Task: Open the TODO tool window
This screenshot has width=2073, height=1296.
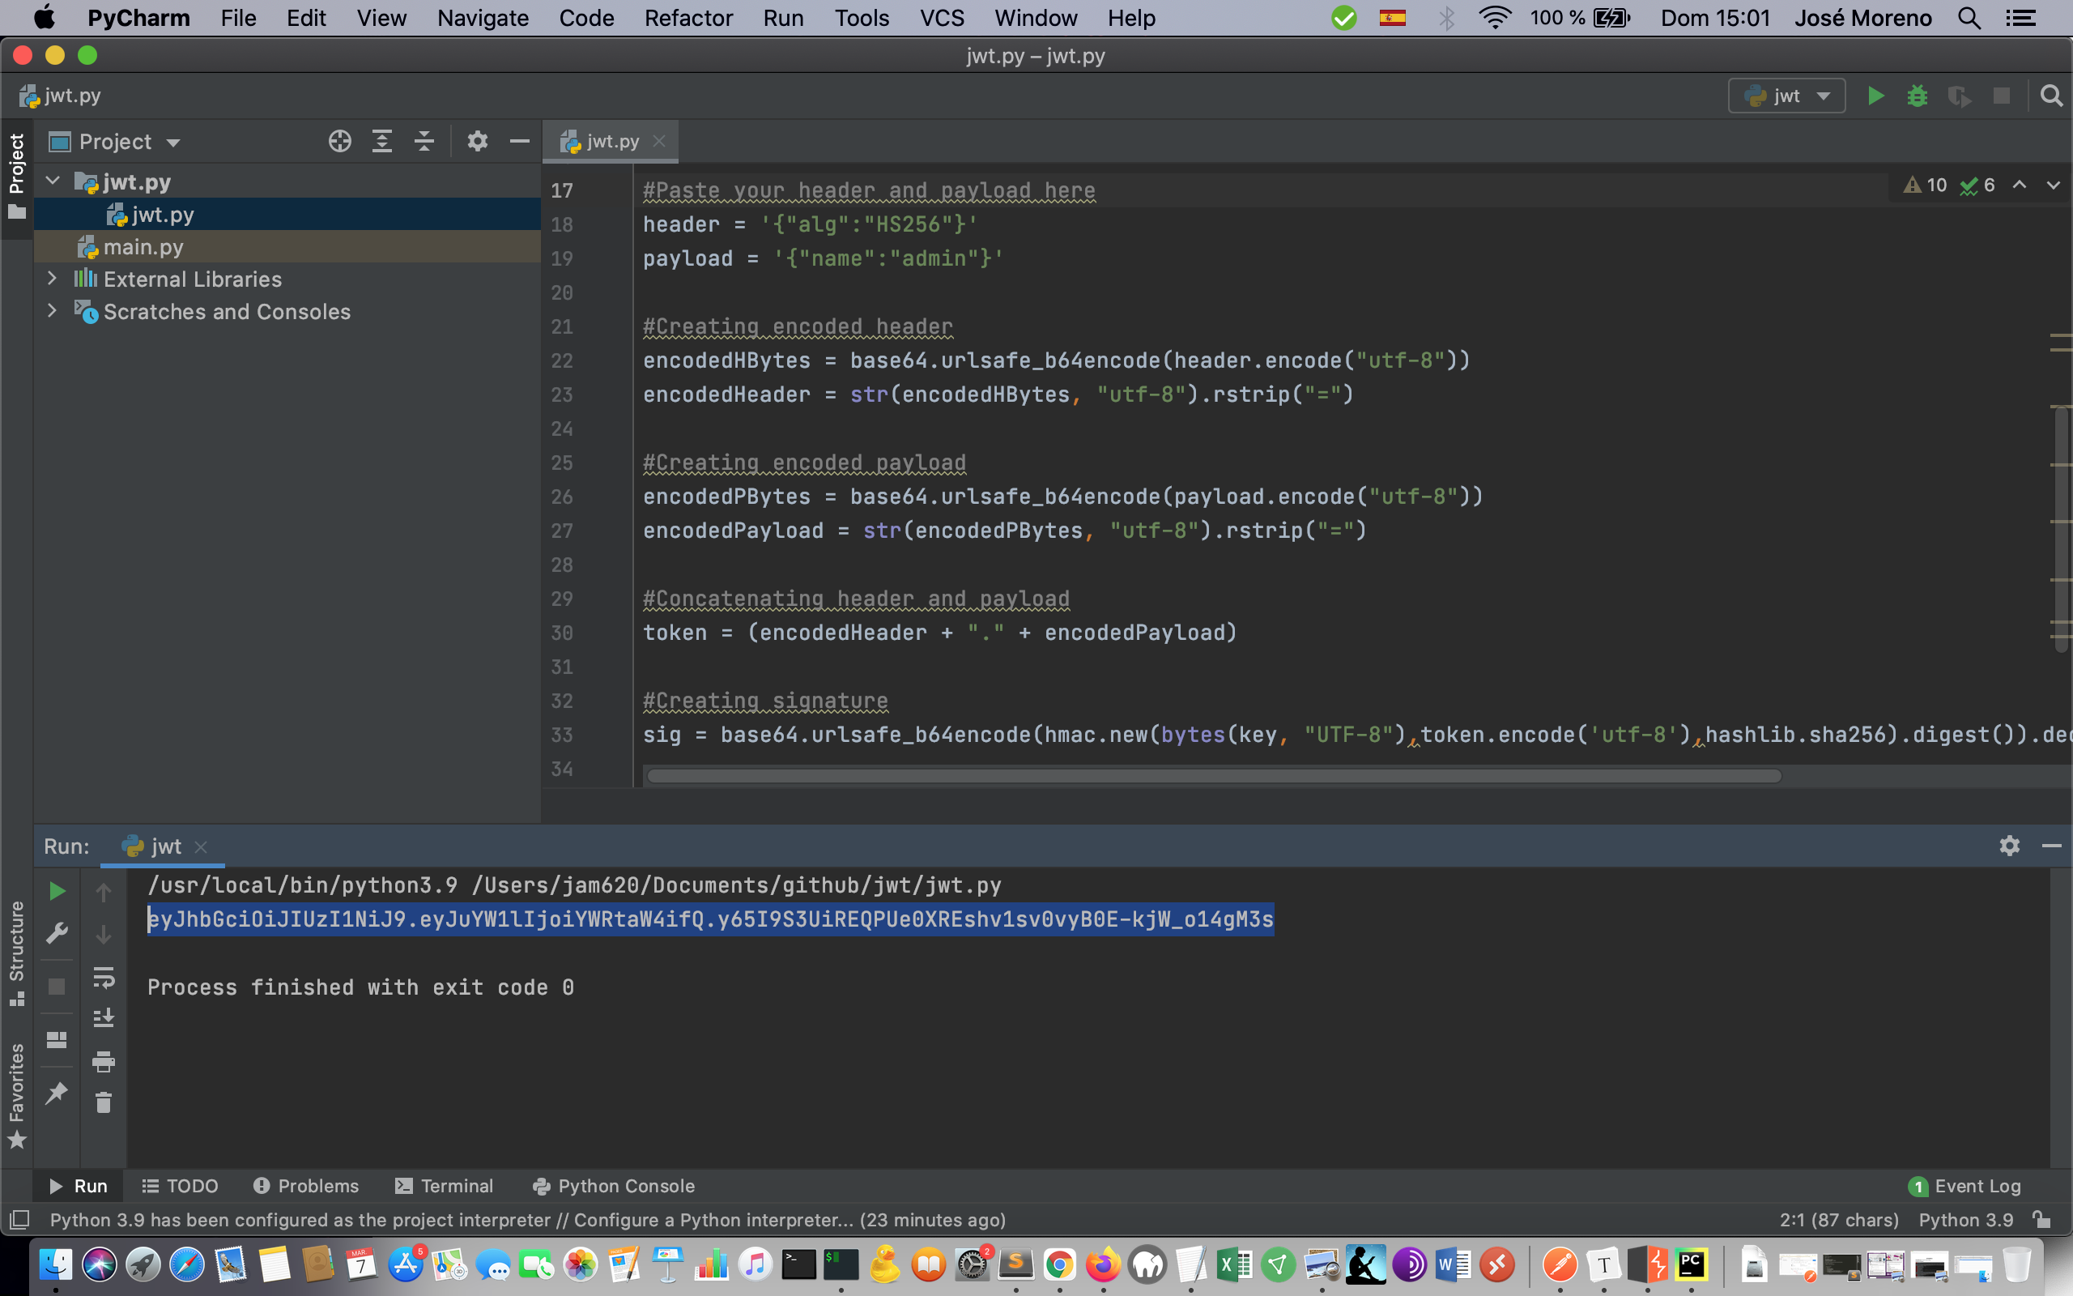Action: [180, 1187]
